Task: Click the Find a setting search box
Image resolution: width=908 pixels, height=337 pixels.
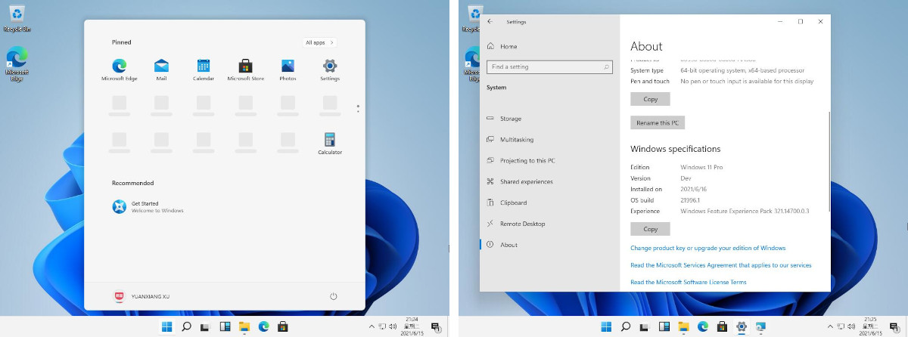Action: coord(549,66)
